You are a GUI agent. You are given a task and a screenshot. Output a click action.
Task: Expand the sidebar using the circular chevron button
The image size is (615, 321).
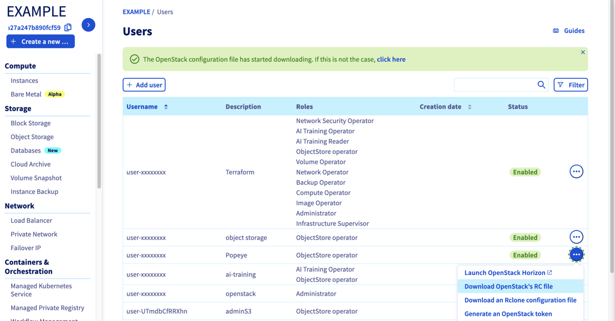[88, 25]
